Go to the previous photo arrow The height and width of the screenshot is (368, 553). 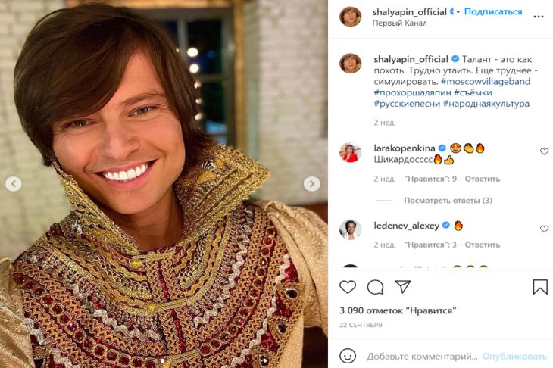coord(14,184)
